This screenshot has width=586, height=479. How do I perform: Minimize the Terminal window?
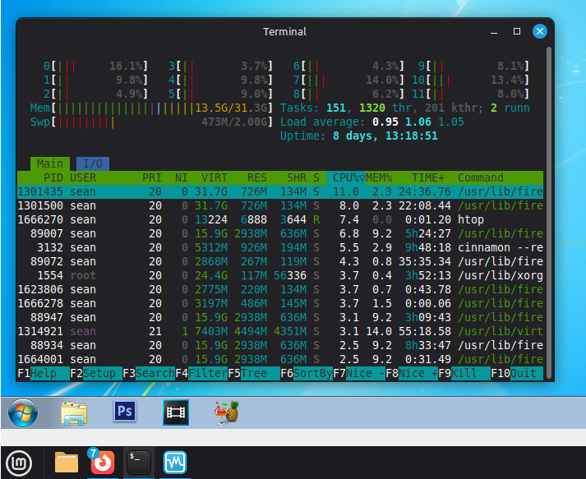(494, 32)
